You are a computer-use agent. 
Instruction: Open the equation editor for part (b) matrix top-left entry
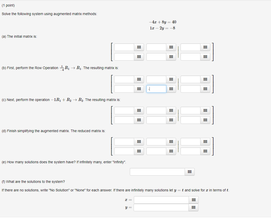click(139, 79)
